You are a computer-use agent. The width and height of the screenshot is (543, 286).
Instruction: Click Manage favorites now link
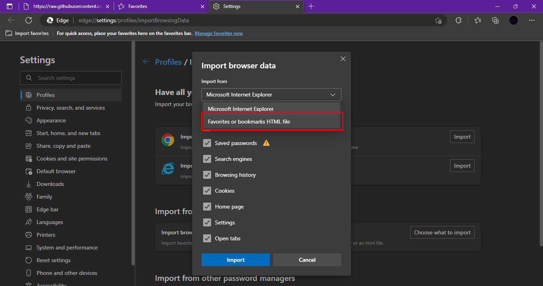[219, 33]
